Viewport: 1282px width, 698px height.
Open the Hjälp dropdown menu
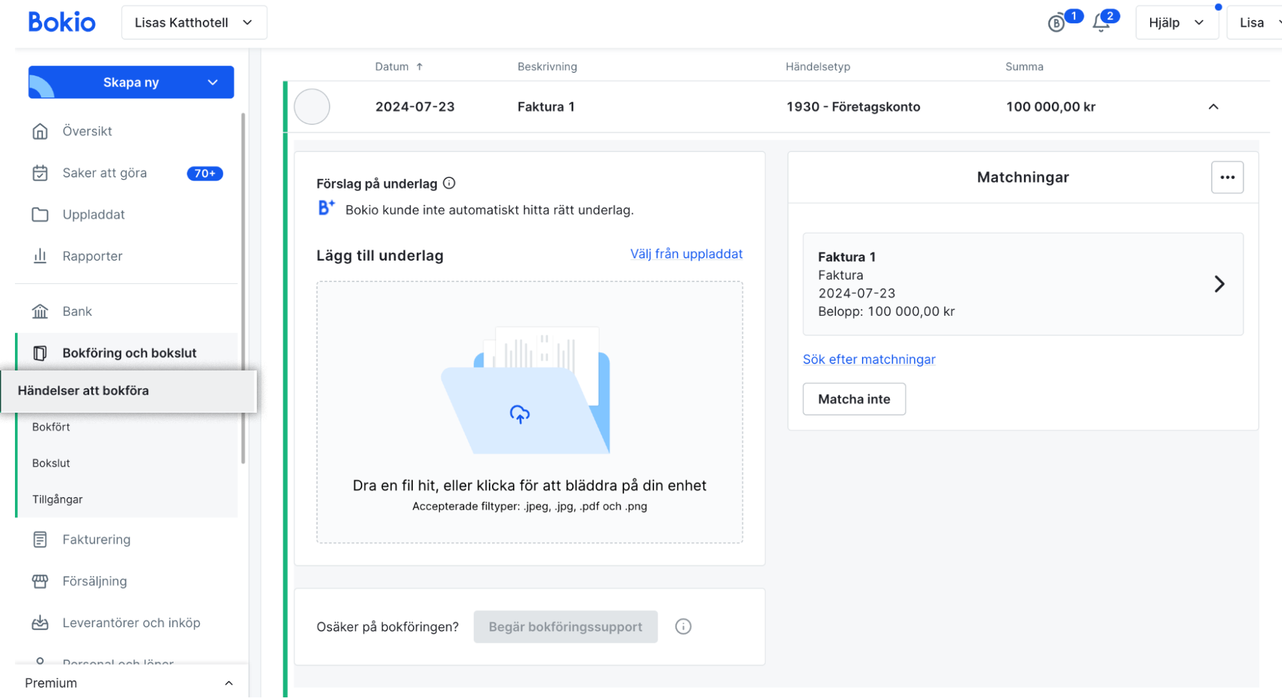(x=1176, y=23)
